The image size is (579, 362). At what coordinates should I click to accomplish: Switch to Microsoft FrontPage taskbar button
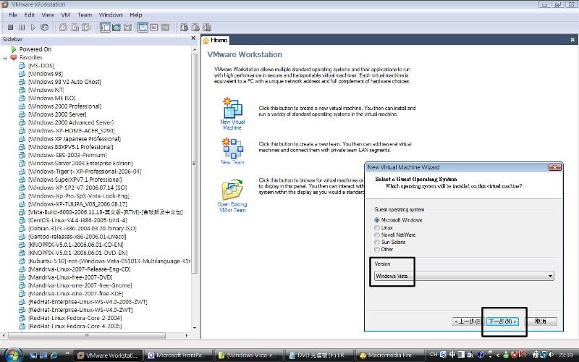[177, 355]
